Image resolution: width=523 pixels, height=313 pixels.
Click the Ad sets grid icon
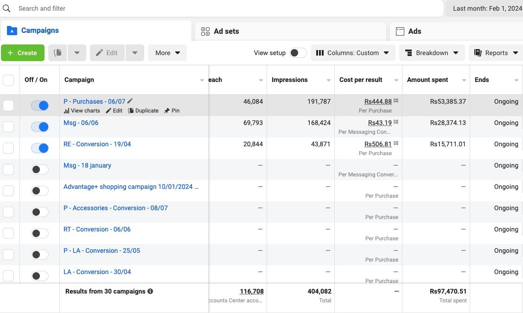coord(205,31)
